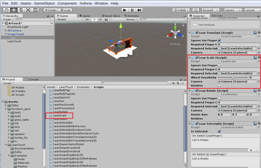The image size is (261, 168).
Task: Open the Component menu
Action: 67,3
